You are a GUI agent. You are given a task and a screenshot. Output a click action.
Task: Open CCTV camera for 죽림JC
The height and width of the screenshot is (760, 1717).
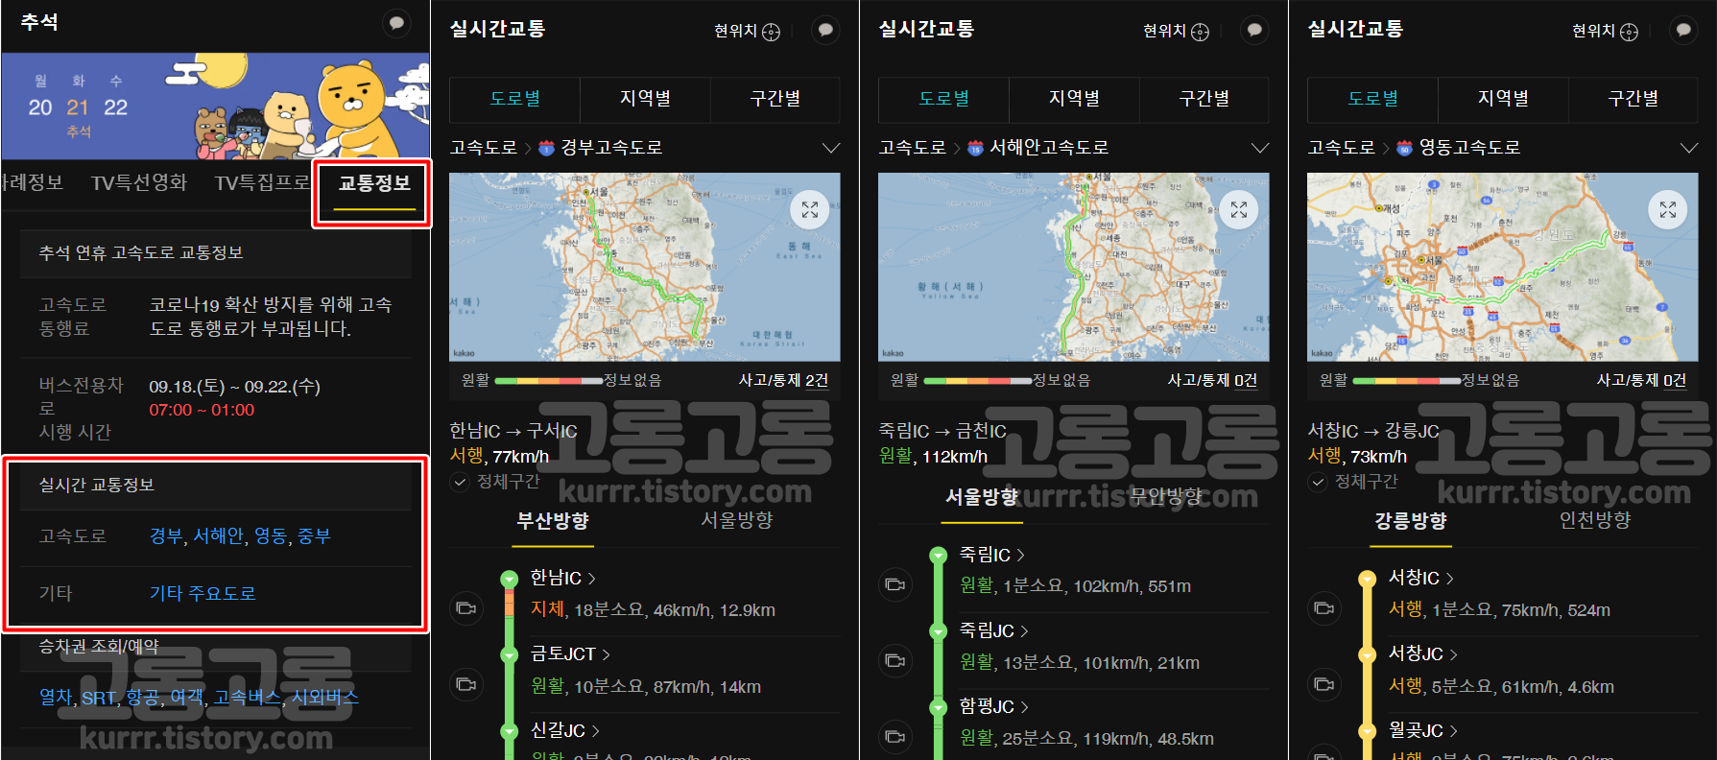point(895,661)
